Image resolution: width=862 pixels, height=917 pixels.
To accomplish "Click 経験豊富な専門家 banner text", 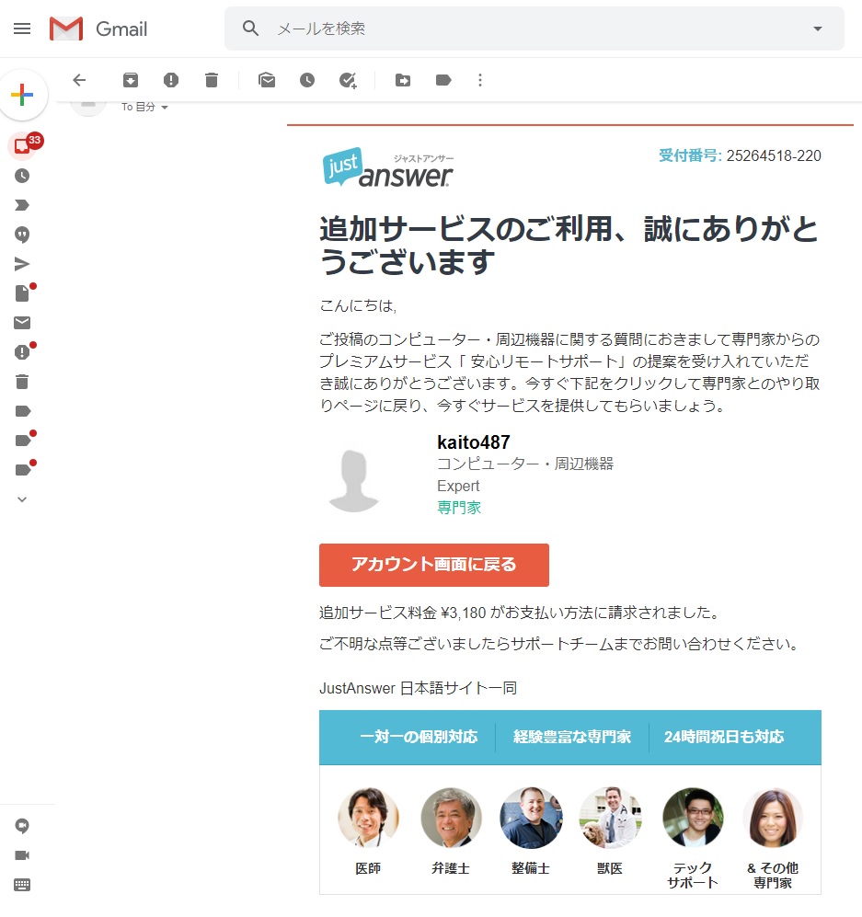I will (572, 737).
